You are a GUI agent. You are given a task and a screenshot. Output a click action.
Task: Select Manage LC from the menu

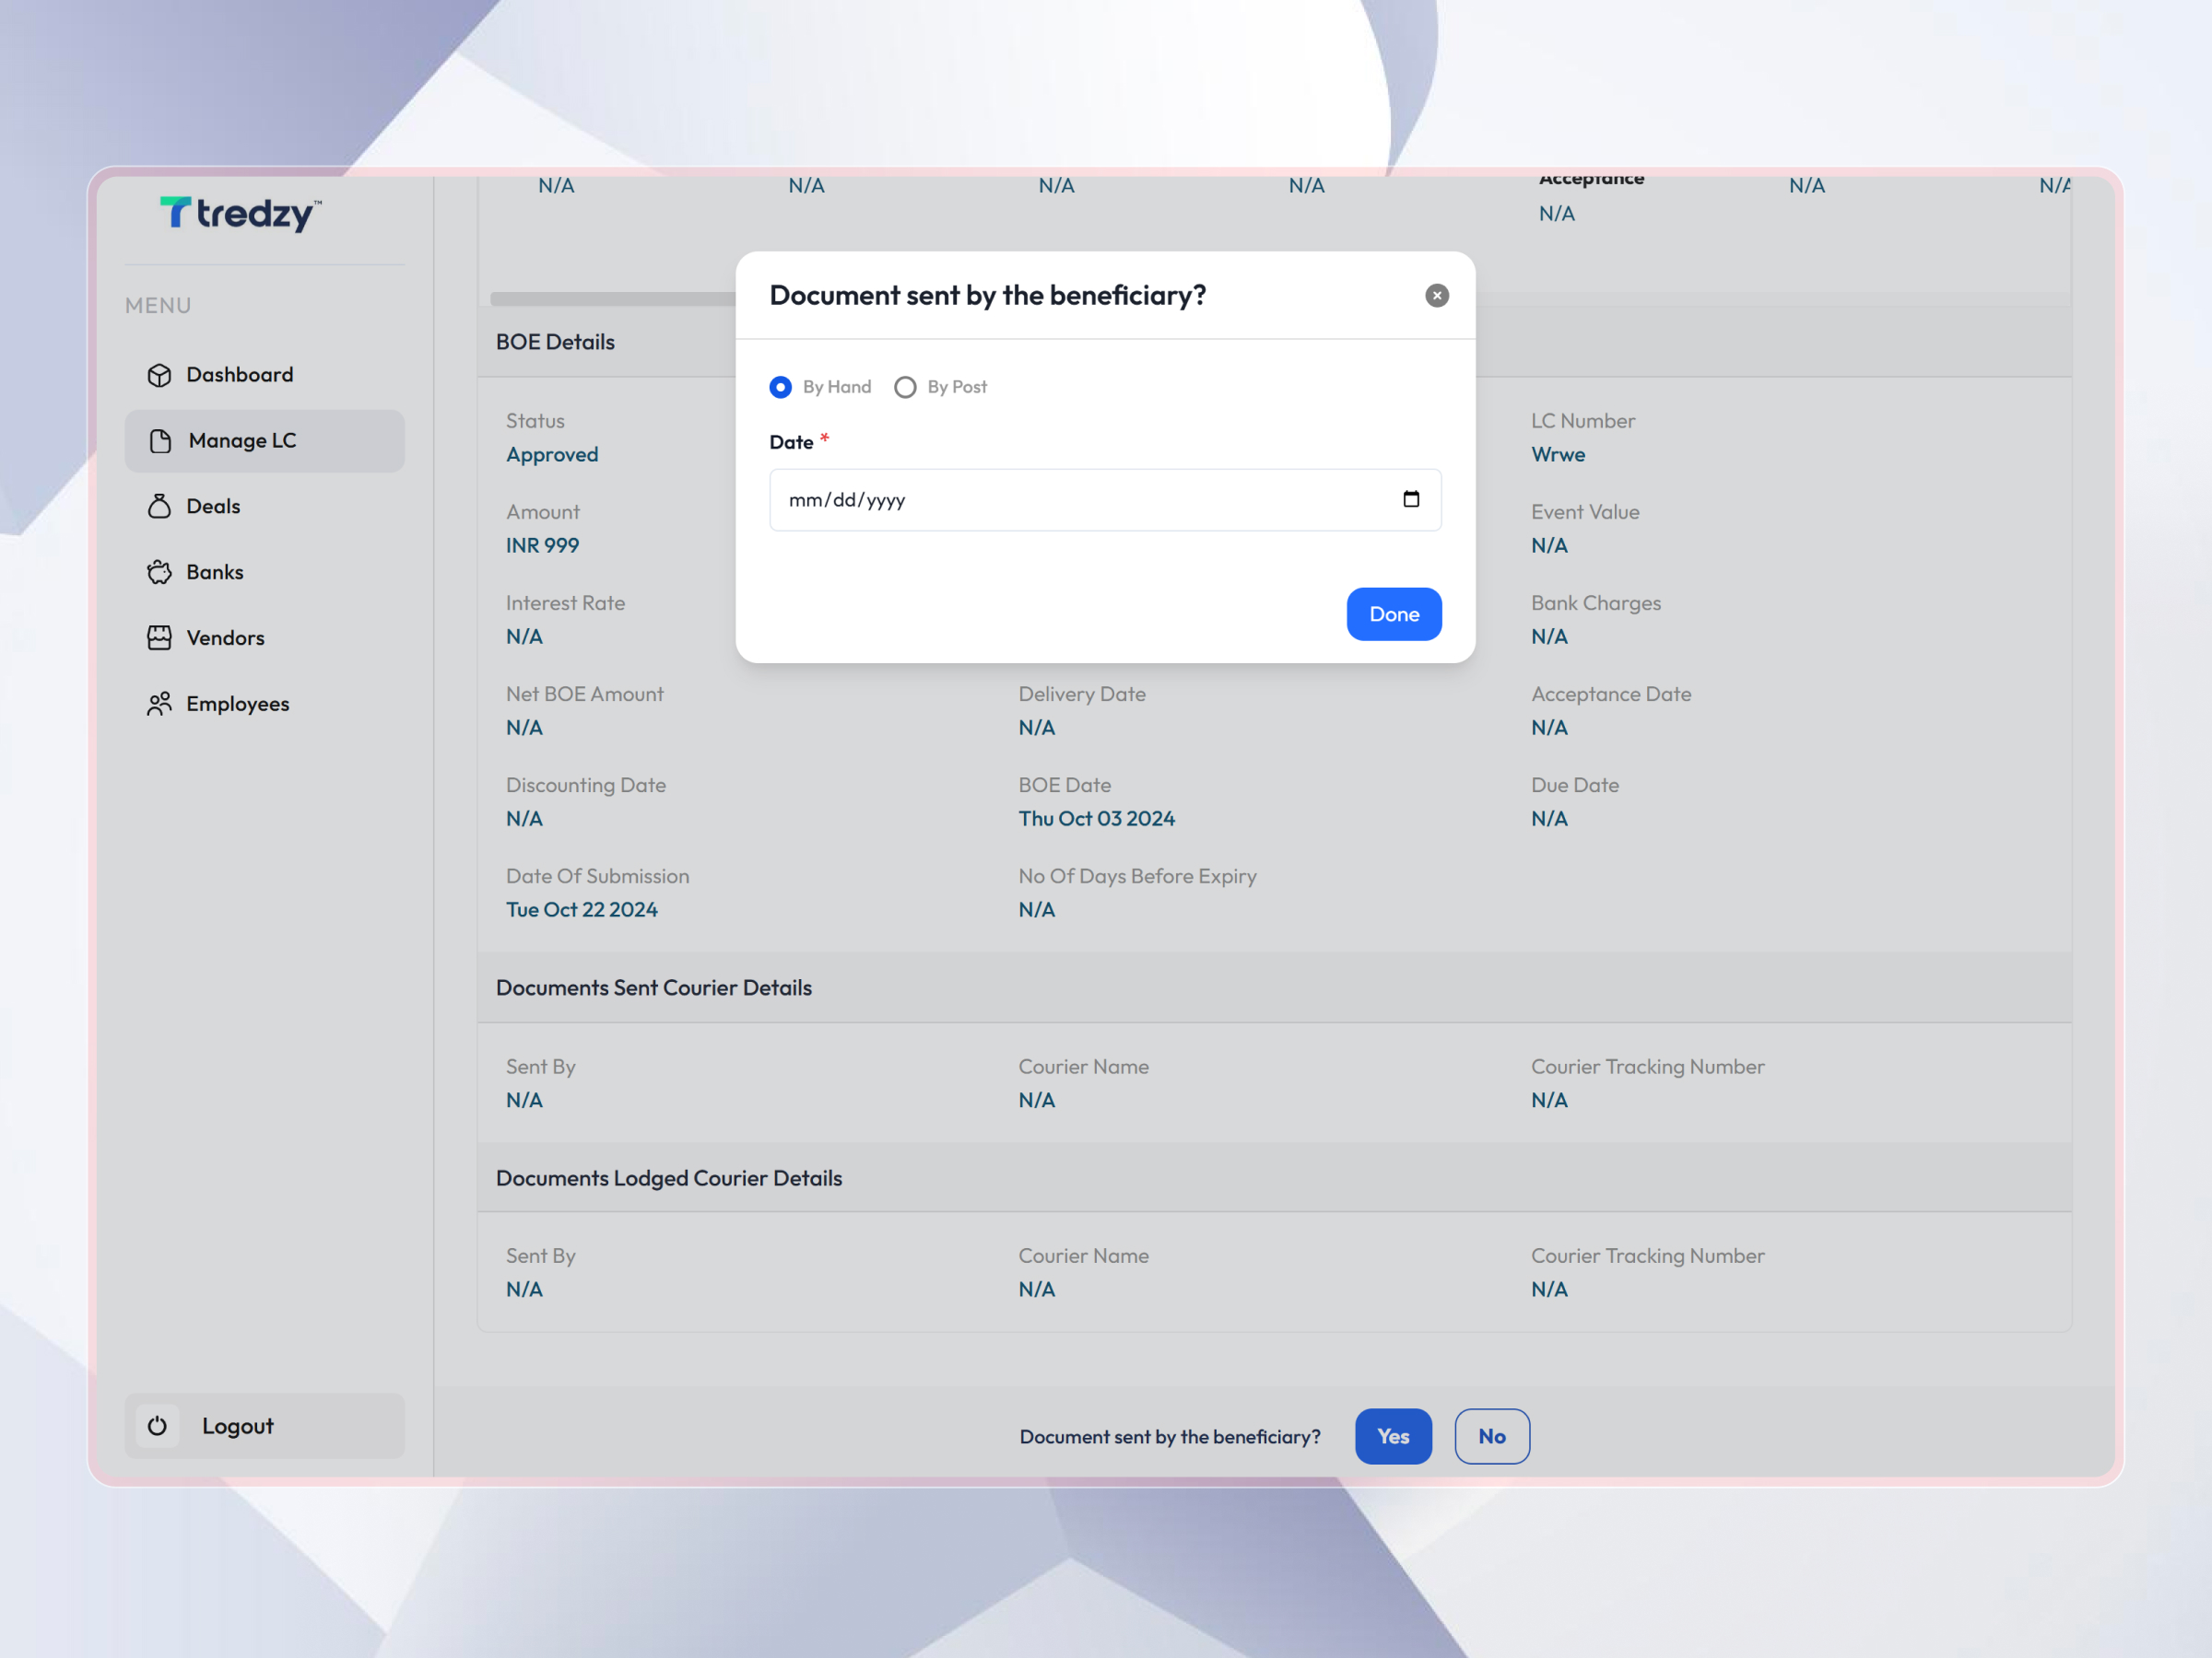(x=242, y=440)
